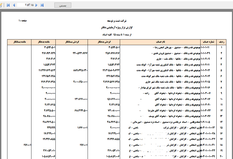Click the value ۴۵۶,۷۱۷,۷۱۶
This screenshot has width=233, height=159.
(x=112, y=53)
